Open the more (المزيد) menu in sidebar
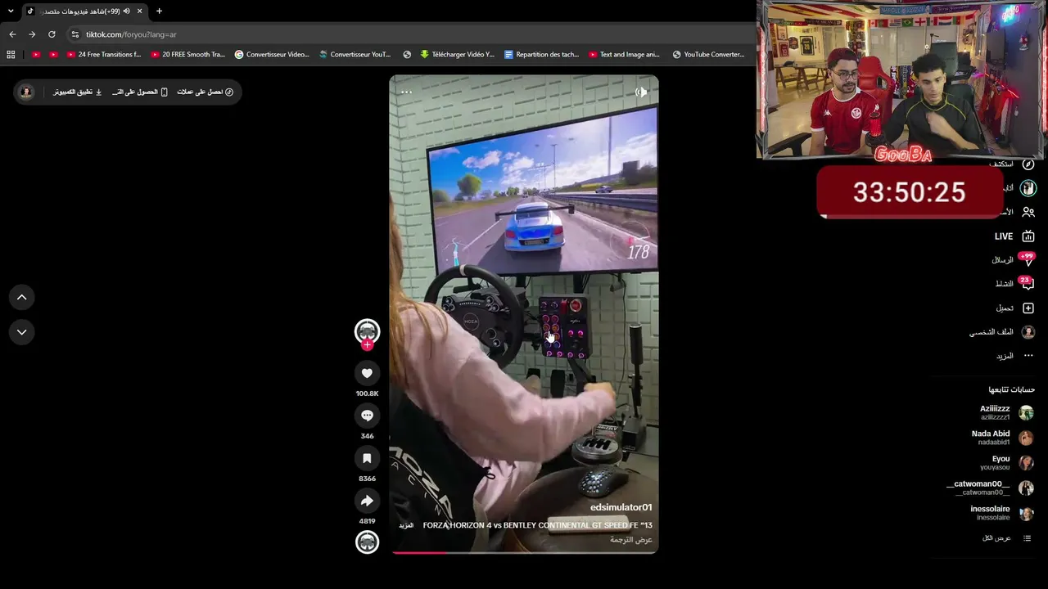Viewport: 1048px width, 589px height. (x=1015, y=356)
